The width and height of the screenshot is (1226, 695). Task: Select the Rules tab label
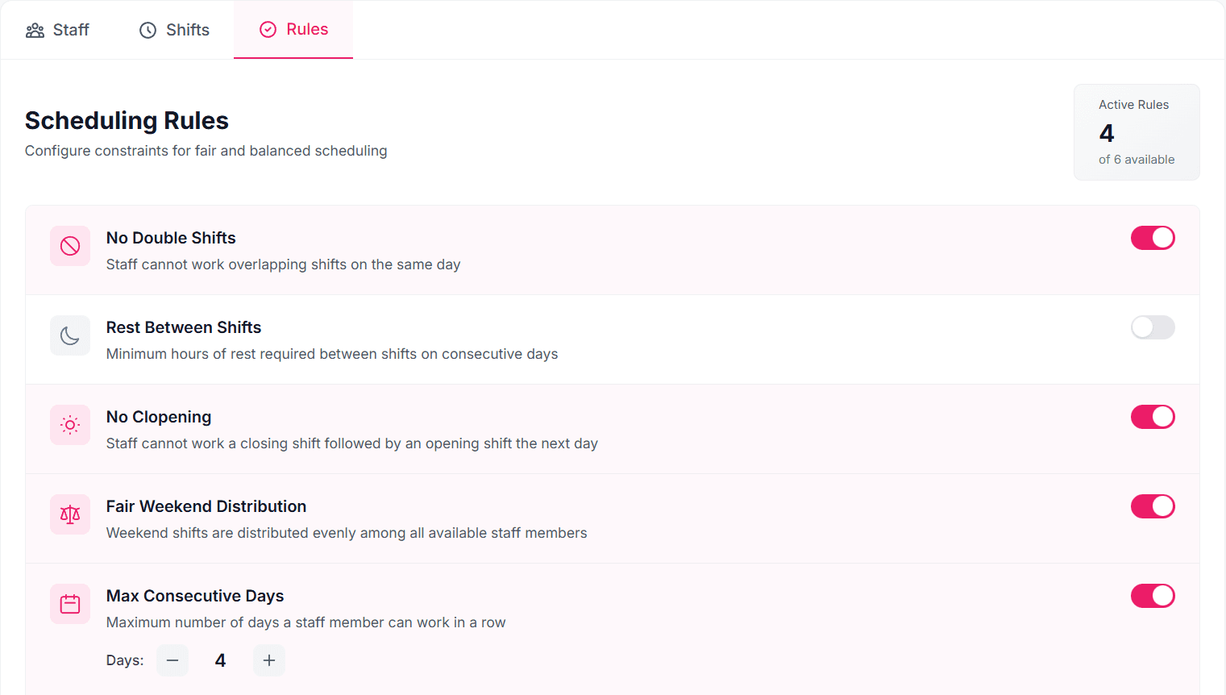pos(307,29)
